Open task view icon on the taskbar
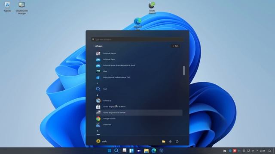This screenshot has height=154, width=275. click(124, 150)
